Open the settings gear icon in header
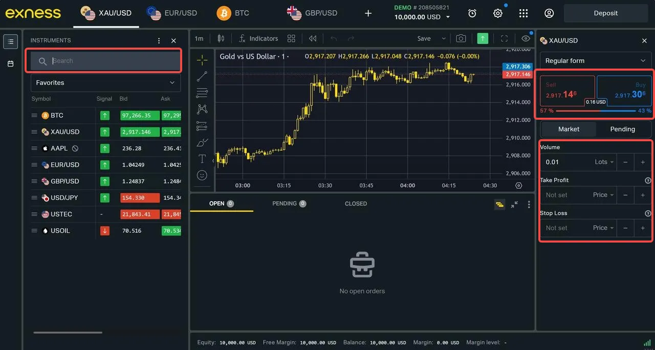 click(x=498, y=13)
